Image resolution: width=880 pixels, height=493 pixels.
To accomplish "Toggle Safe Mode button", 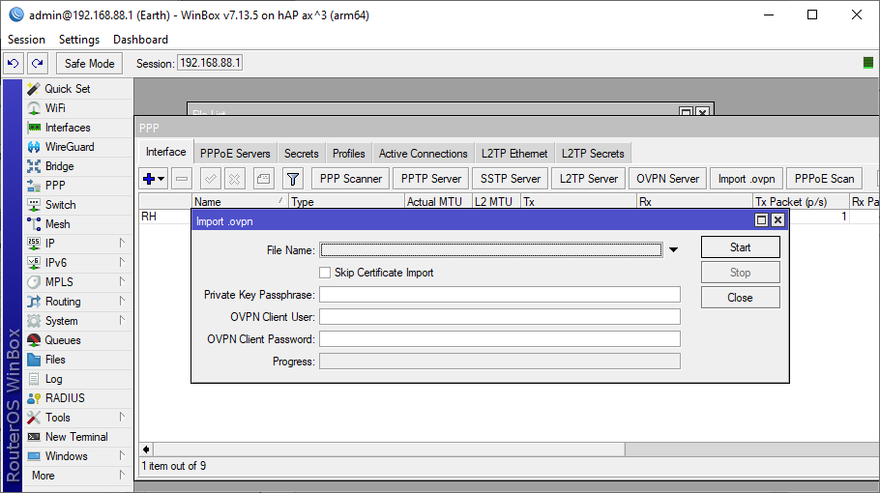I will pyautogui.click(x=89, y=64).
